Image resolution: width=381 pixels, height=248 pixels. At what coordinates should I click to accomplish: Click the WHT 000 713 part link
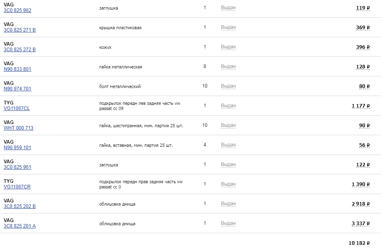[x=18, y=128]
